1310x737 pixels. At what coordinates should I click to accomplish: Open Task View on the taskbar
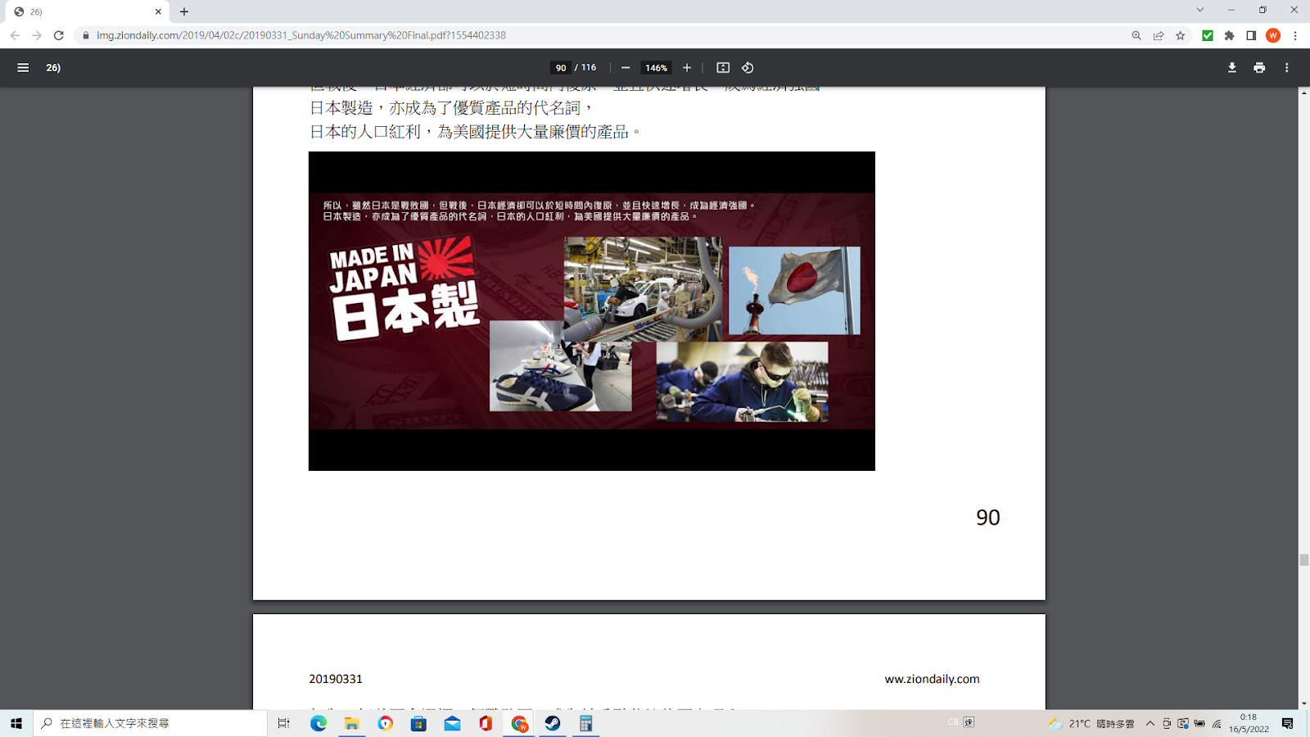pos(284,723)
